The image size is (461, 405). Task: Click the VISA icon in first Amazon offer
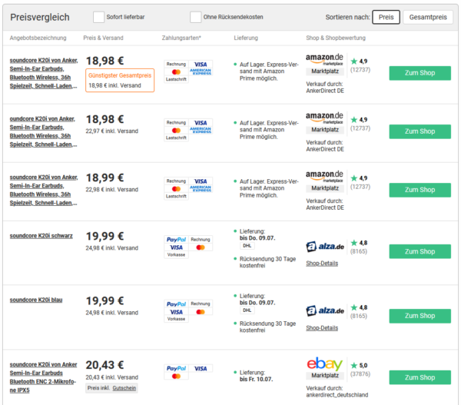tap(201, 64)
